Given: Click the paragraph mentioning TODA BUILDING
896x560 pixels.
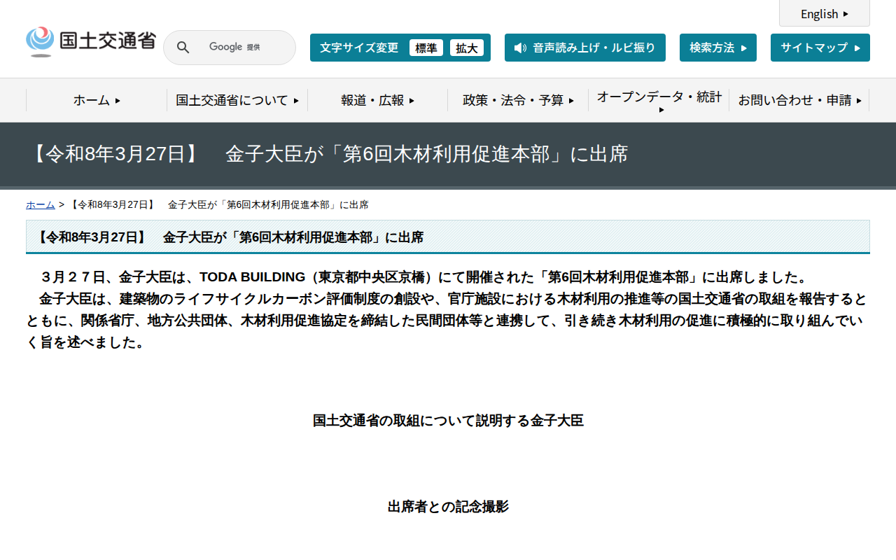Looking at the screenshot, I should 448,309.
